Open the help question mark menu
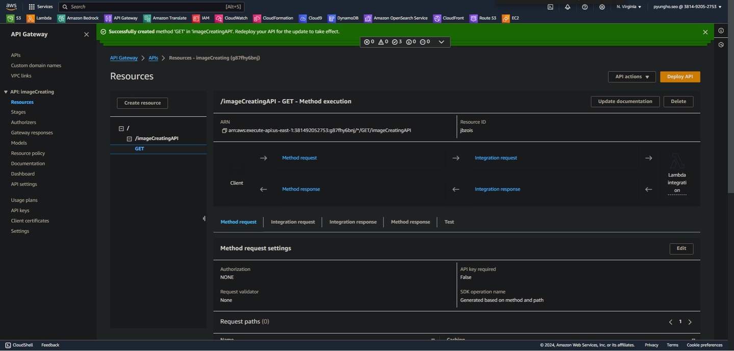 (585, 7)
